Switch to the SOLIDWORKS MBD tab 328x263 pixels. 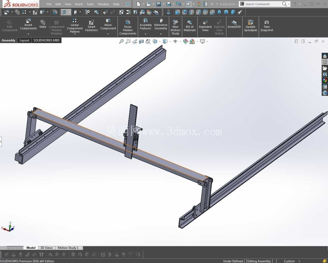tap(46, 40)
